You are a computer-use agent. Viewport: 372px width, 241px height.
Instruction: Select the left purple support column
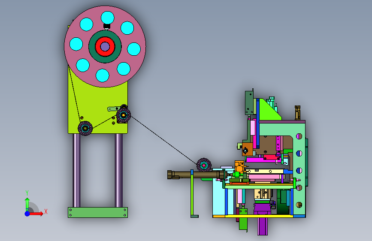coord(77,171)
